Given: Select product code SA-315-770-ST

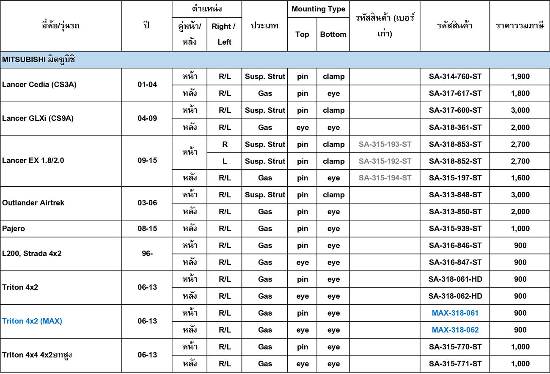Looking at the screenshot, I should (x=455, y=347).
